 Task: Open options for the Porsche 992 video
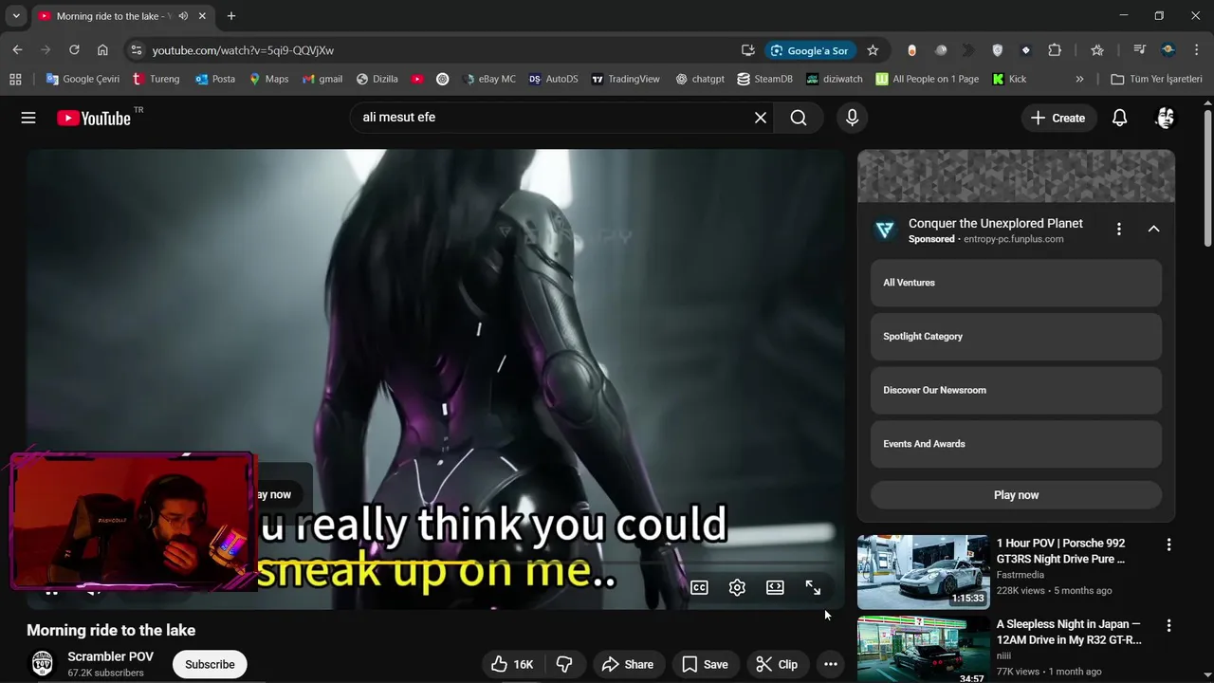tap(1168, 545)
